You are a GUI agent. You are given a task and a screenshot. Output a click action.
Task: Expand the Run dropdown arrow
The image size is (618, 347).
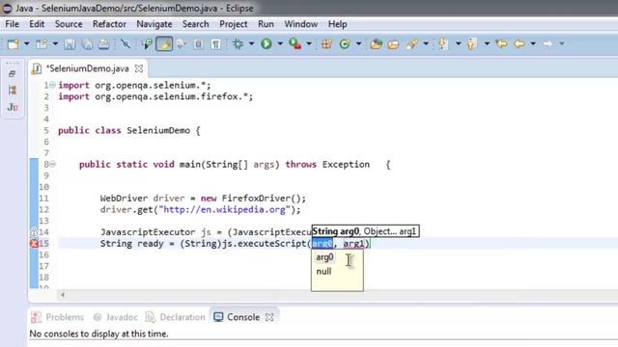[x=280, y=43]
